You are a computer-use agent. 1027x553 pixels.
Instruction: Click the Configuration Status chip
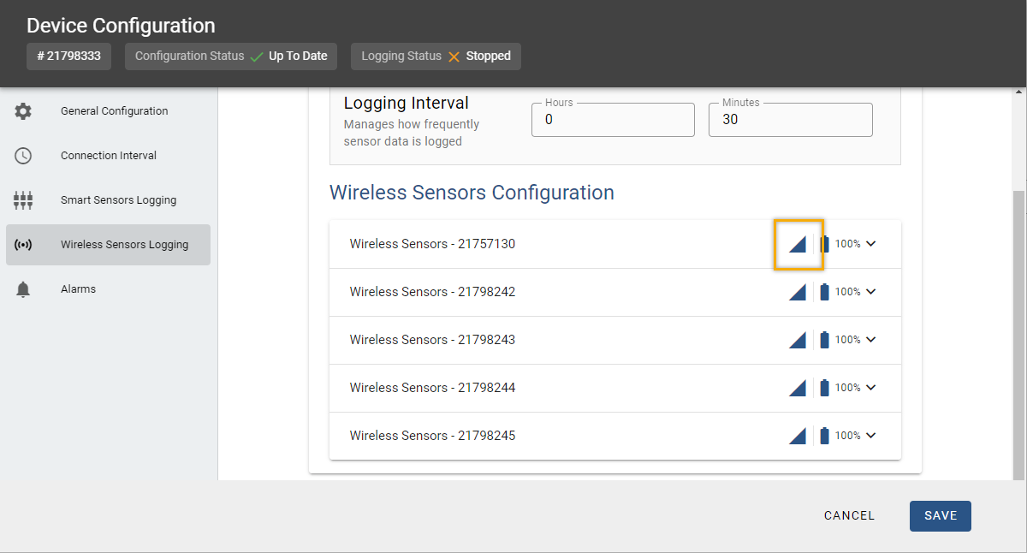point(231,56)
